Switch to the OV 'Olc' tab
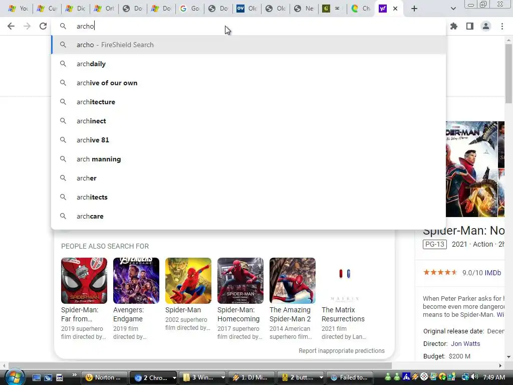Screen dimensions: 513x385 pyautogui.click(x=247, y=9)
